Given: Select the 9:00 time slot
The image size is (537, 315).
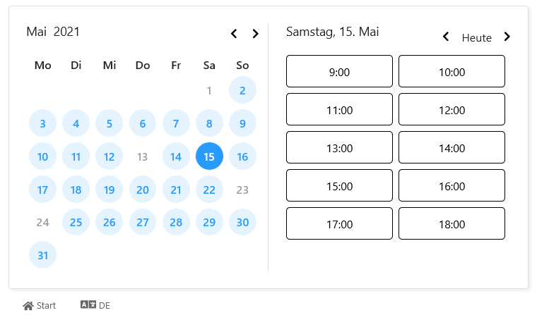Looking at the screenshot, I should (x=339, y=71).
